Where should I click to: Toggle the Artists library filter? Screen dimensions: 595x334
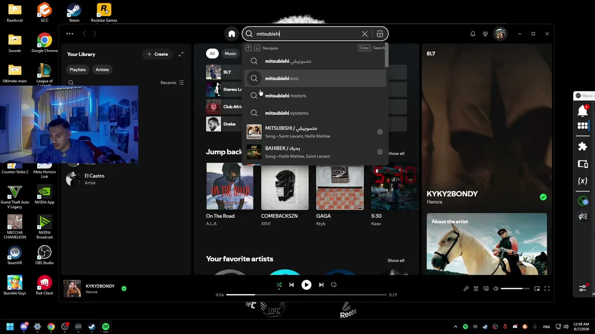coord(102,70)
